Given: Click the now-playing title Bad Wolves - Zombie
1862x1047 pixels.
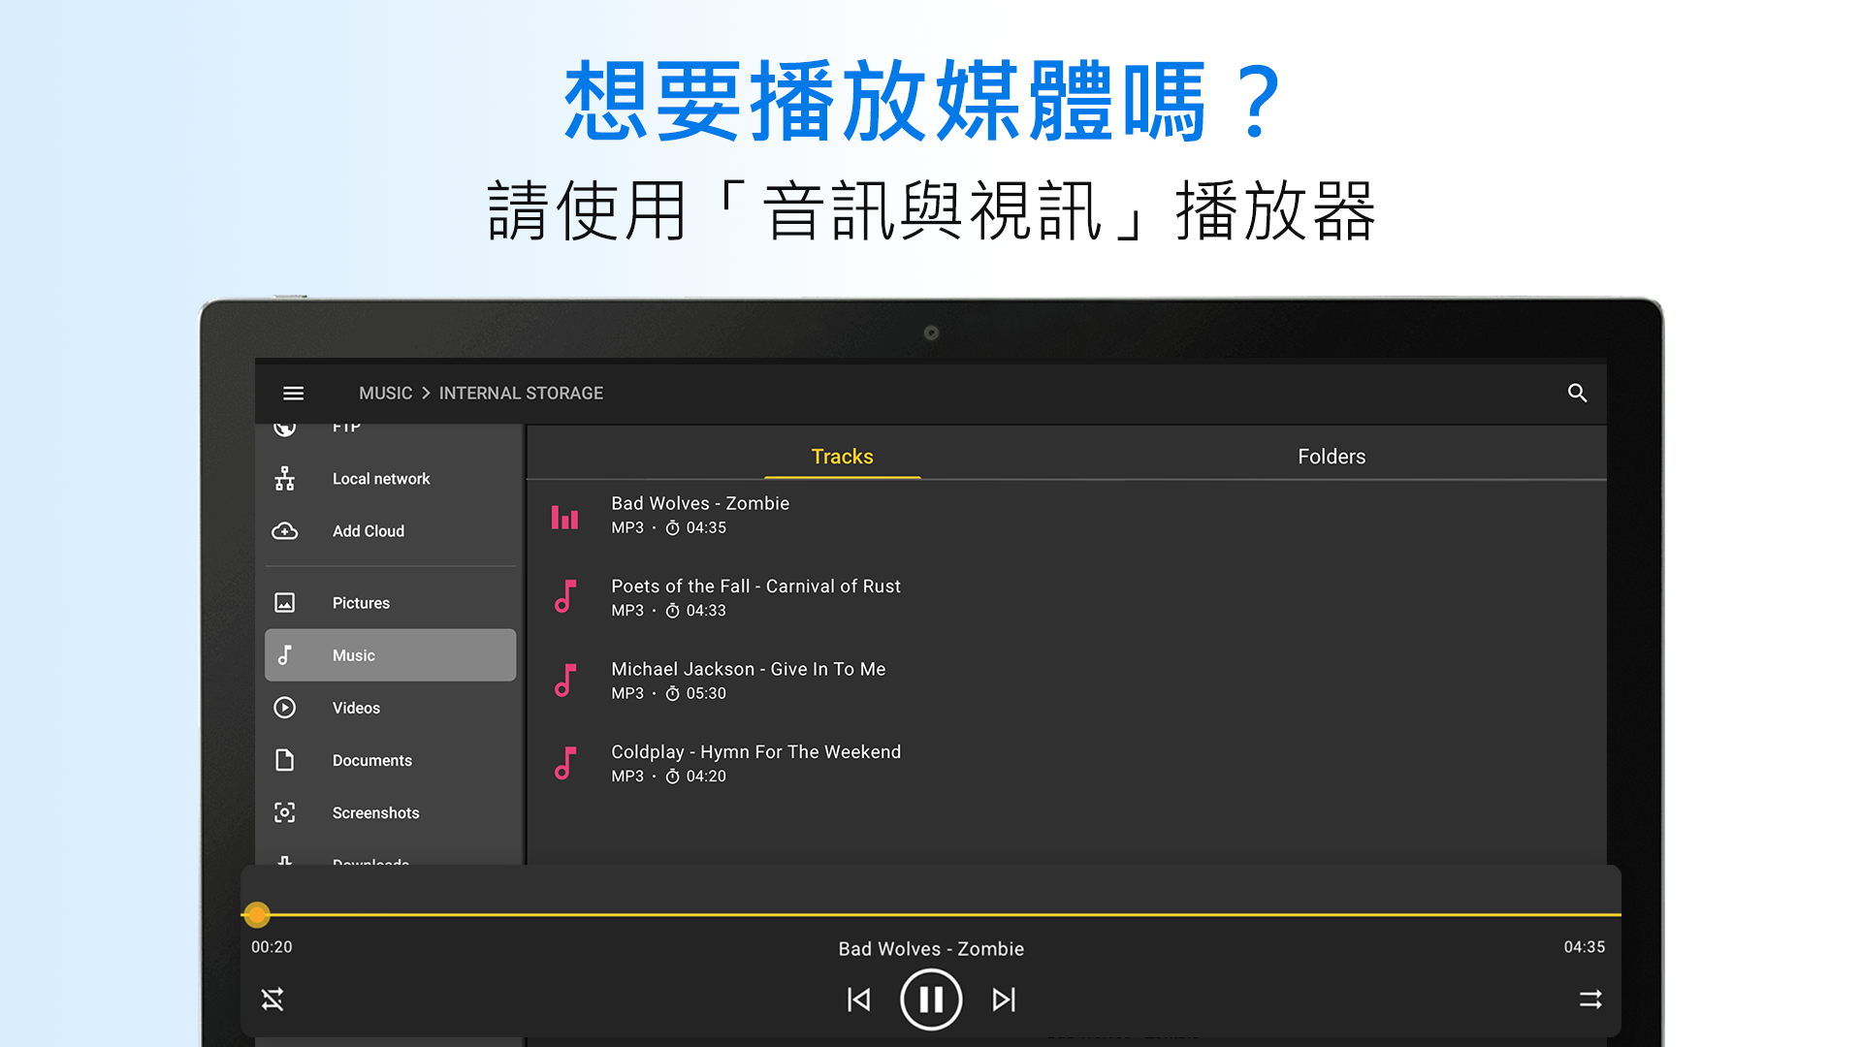Looking at the screenshot, I should pos(931,949).
